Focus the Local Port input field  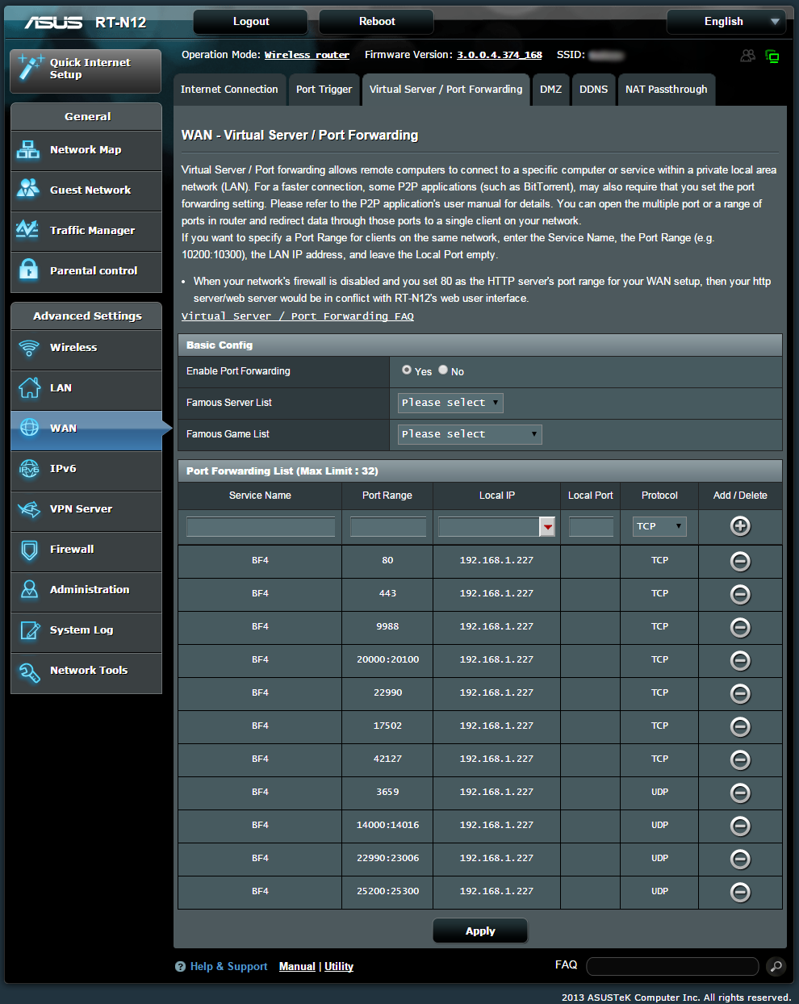(x=592, y=527)
